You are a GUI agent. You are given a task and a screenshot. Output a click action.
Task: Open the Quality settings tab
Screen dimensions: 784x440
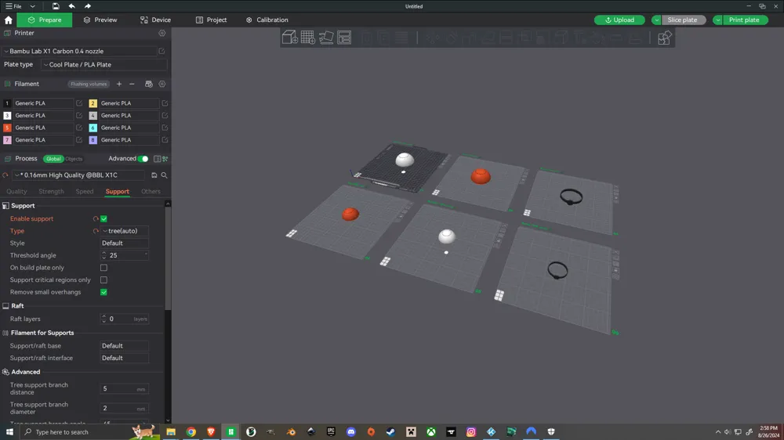point(16,191)
